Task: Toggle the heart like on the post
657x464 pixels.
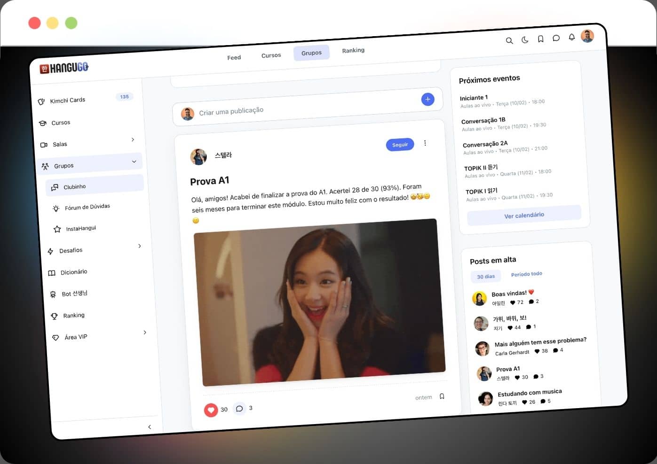Action: tap(211, 410)
